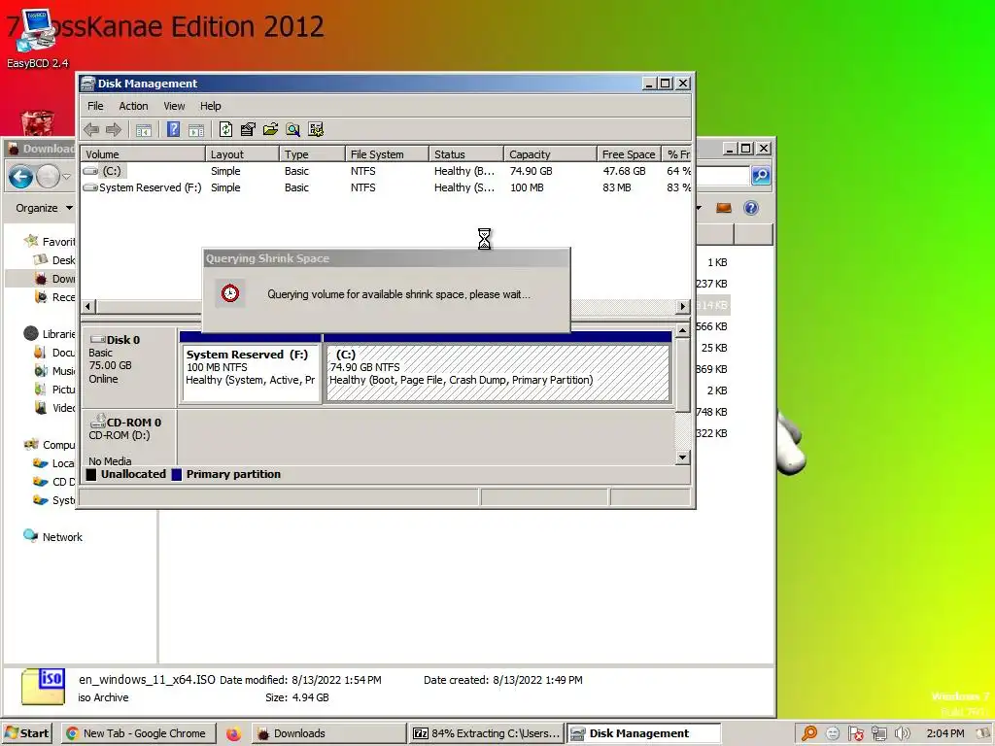Select the (C:) volume row
This screenshot has width=995, height=746.
(386, 171)
